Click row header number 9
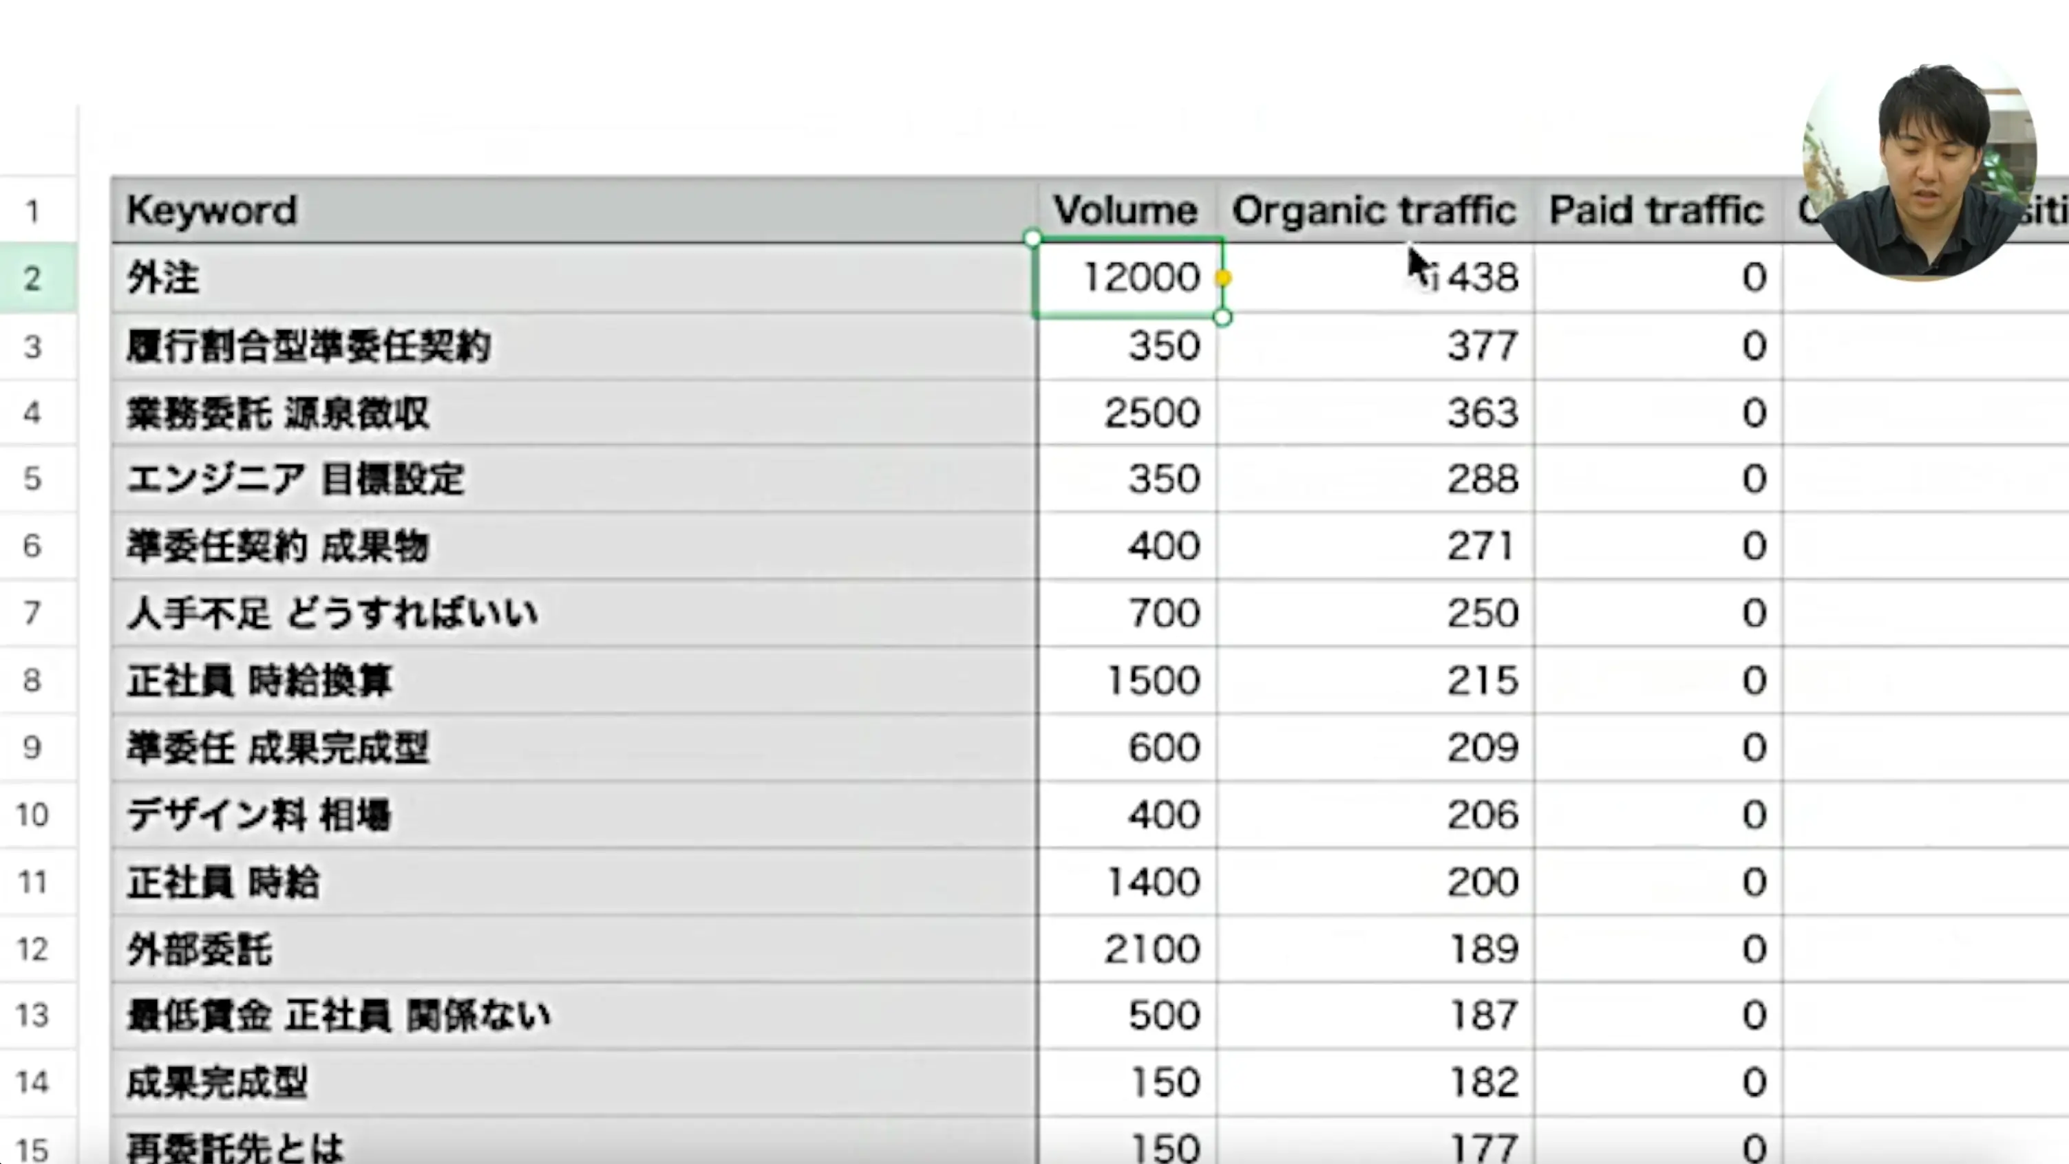Screen dimensions: 2069x1164 32,747
